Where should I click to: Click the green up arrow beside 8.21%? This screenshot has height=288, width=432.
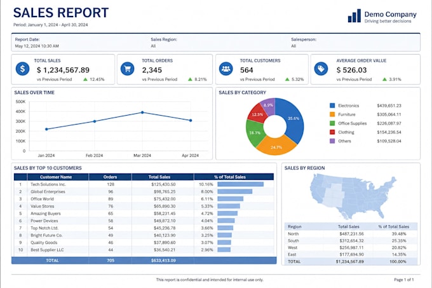(x=190, y=79)
